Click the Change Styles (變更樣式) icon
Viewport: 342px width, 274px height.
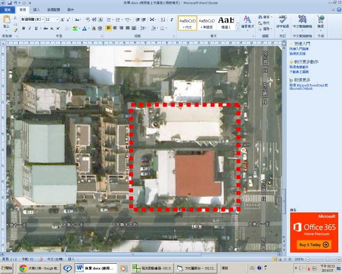point(247,21)
